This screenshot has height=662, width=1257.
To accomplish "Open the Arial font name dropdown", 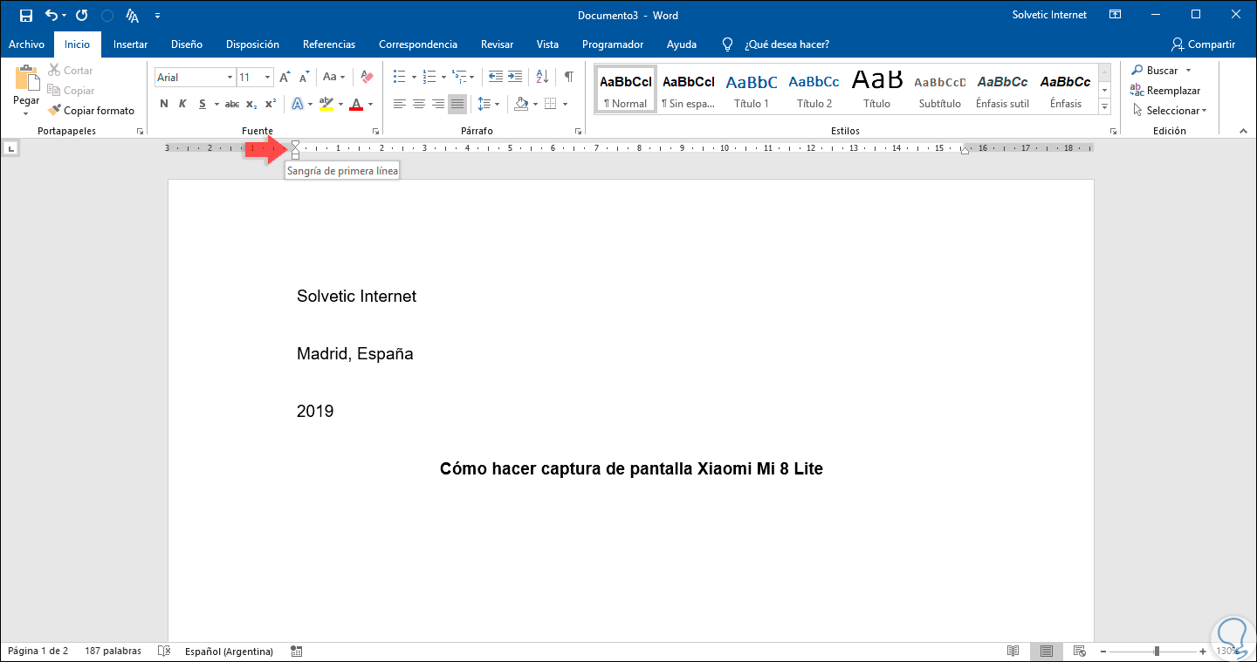I will [230, 77].
